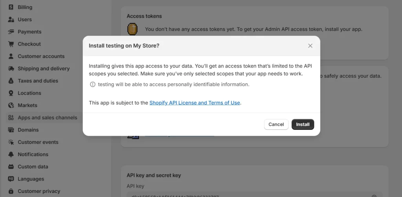Viewport: 402px width, 197px height.
Task: Click the Languages icon in sidebar
Action: (11, 179)
